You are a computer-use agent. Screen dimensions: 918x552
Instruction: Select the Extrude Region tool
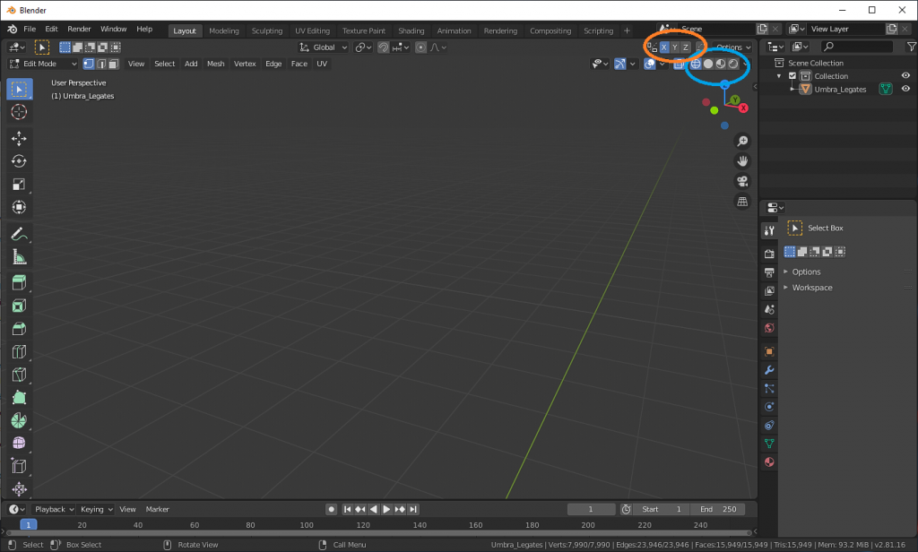click(19, 280)
